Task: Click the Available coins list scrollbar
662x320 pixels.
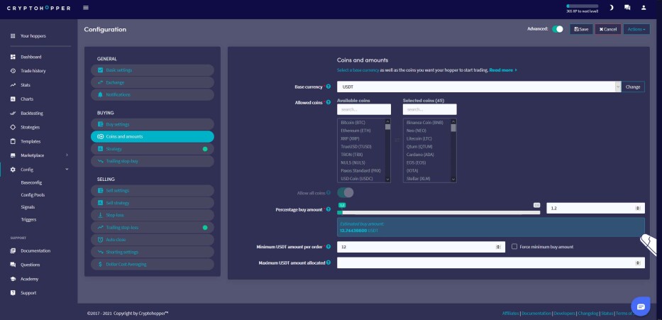Action: click(x=387, y=150)
